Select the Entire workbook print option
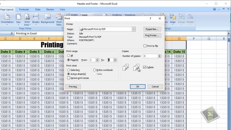This screenshot has height=130, width=231. pos(95,70)
